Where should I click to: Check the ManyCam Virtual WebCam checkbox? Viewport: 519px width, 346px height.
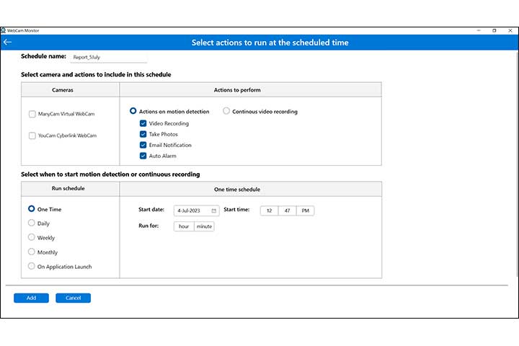pos(32,114)
